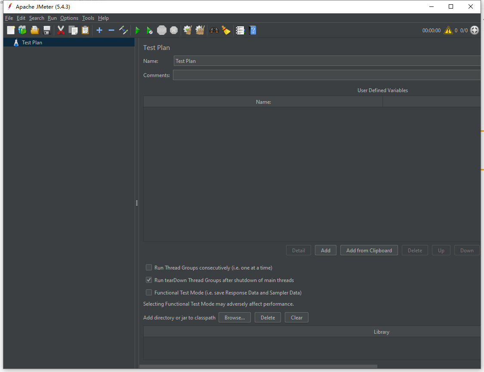Image resolution: width=484 pixels, height=372 pixels.
Task: Start the test with green play icon
Action: tap(138, 30)
